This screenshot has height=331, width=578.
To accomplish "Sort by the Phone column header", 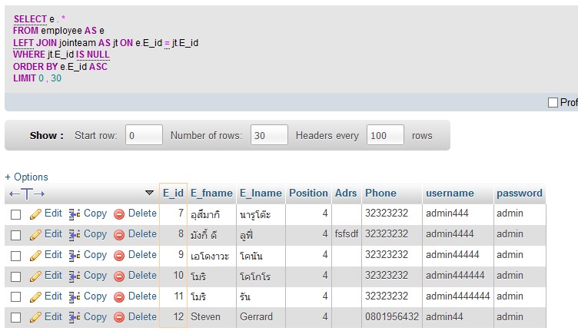I will coord(380,193).
